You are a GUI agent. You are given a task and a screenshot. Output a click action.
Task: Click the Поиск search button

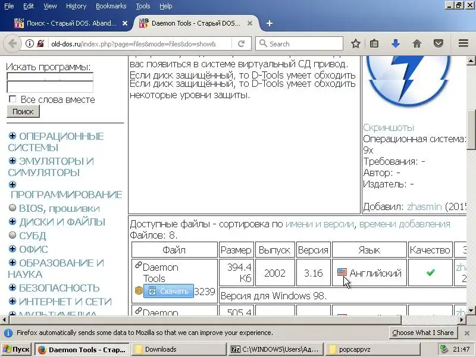(x=23, y=112)
